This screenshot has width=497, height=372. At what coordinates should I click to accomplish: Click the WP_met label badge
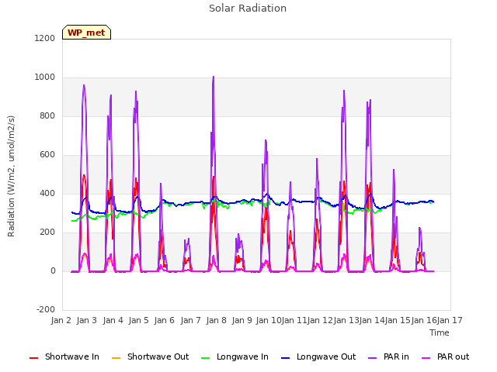point(86,33)
